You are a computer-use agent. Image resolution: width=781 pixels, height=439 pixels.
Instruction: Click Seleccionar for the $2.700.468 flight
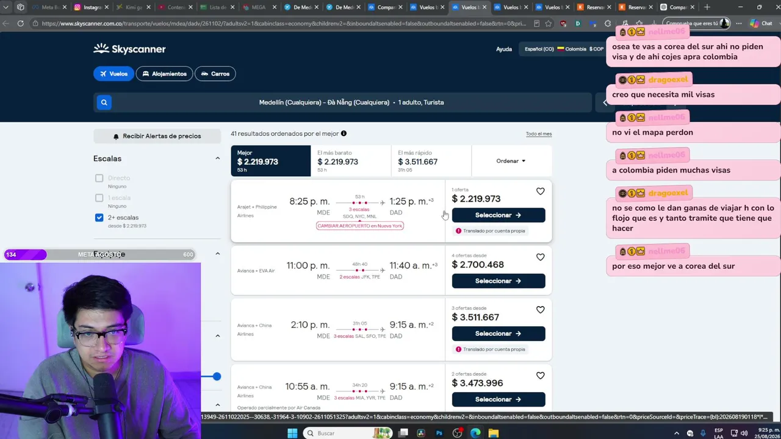498,281
